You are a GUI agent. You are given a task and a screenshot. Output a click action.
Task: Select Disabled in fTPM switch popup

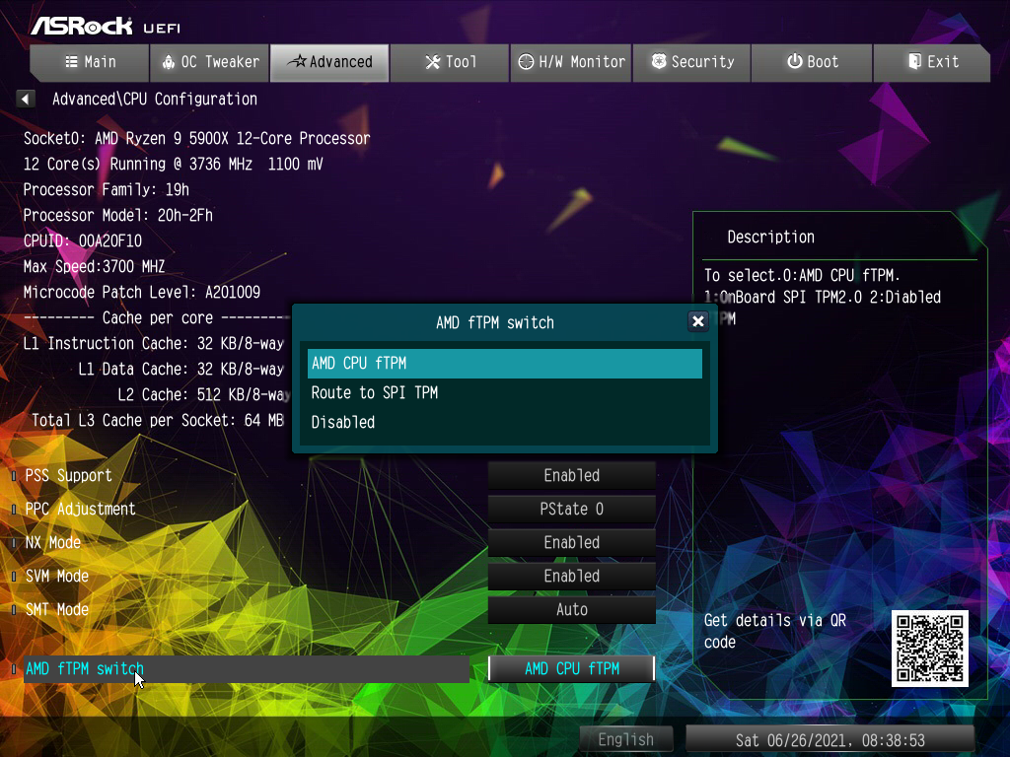pos(504,422)
